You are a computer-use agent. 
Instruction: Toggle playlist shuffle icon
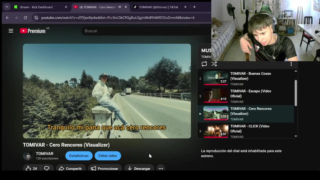pos(214,64)
